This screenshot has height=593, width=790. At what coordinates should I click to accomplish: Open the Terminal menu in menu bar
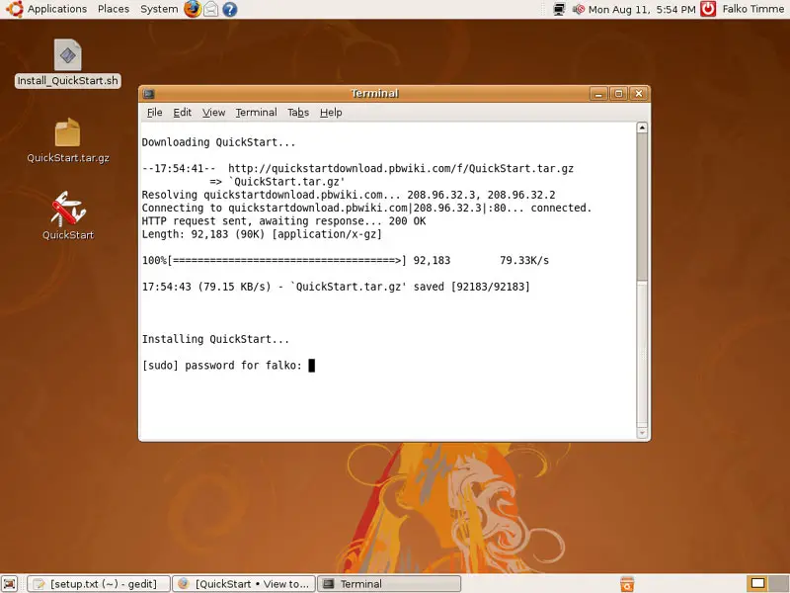(x=256, y=113)
